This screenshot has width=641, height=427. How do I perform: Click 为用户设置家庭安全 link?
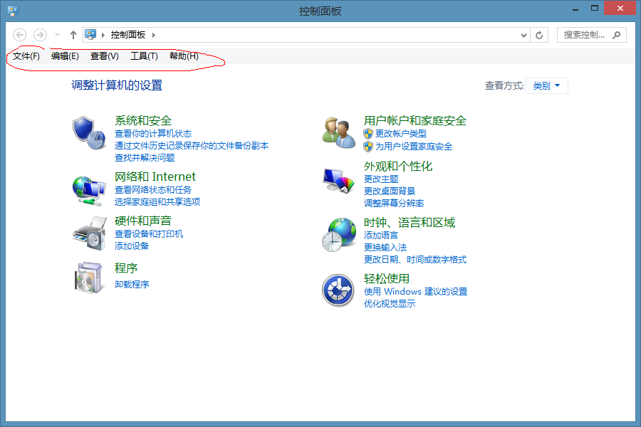pyautogui.click(x=414, y=147)
